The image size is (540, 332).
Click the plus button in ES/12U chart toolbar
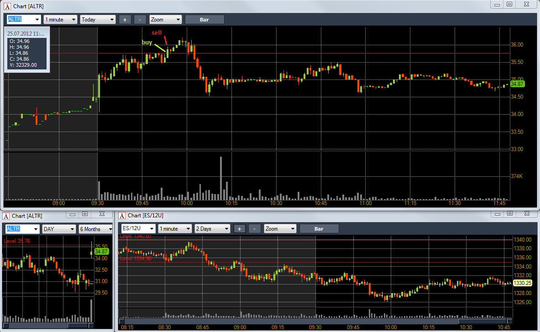(239, 229)
